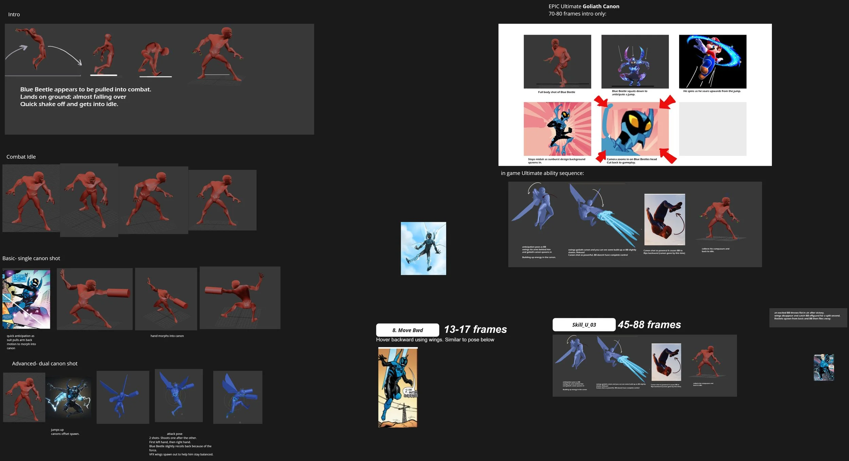The width and height of the screenshot is (849, 461).
Task: Click the empty gray storyboard placeholder
Action: [x=712, y=129]
